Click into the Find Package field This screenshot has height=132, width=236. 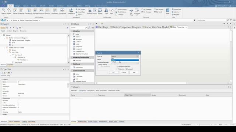[x=211, y=20]
